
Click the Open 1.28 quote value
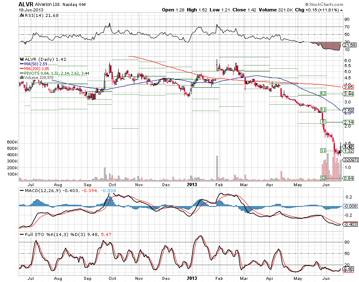click(173, 10)
